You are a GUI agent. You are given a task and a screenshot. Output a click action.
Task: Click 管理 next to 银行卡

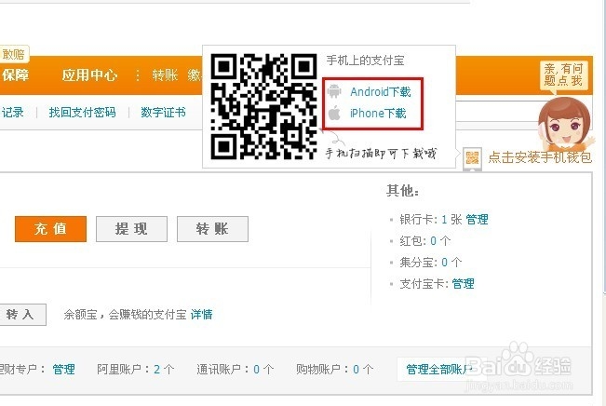[x=477, y=219]
